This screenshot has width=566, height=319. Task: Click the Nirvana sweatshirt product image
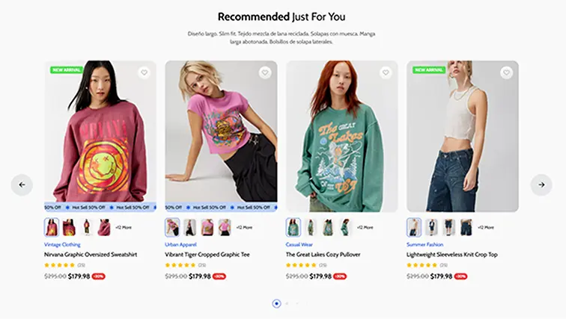click(100, 134)
